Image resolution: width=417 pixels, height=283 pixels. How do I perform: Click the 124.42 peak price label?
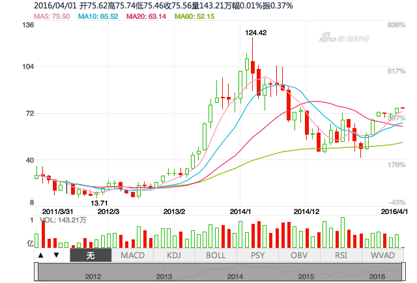pos(256,33)
